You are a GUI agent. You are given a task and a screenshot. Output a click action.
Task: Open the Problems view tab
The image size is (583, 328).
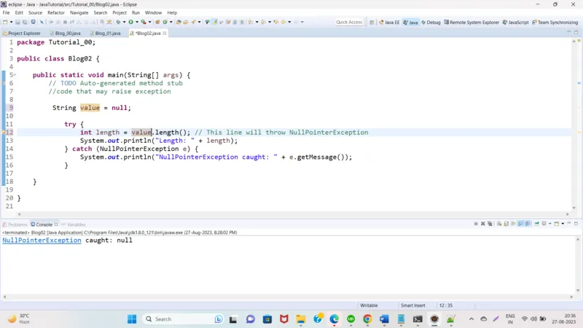tap(16, 224)
